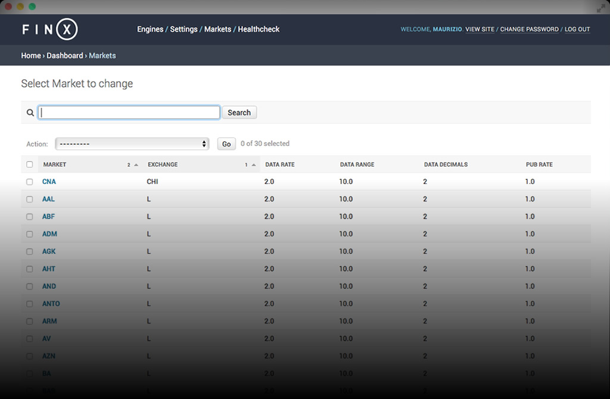The width and height of the screenshot is (610, 399).
Task: Click the CHI exchange cell
Action: (152, 182)
